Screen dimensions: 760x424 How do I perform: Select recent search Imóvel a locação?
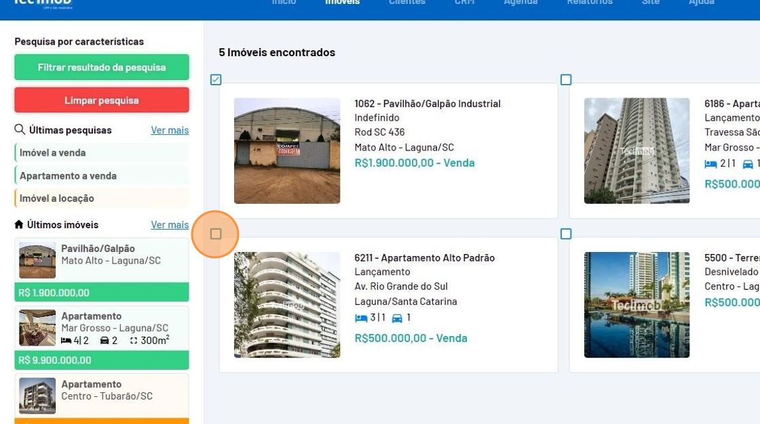pyautogui.click(x=57, y=198)
